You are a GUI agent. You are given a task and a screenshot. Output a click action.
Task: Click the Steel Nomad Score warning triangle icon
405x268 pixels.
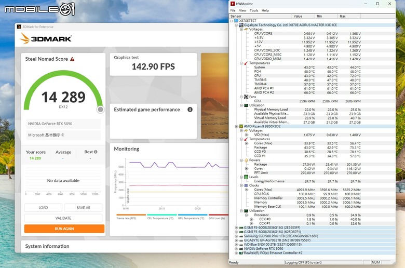tap(72, 59)
